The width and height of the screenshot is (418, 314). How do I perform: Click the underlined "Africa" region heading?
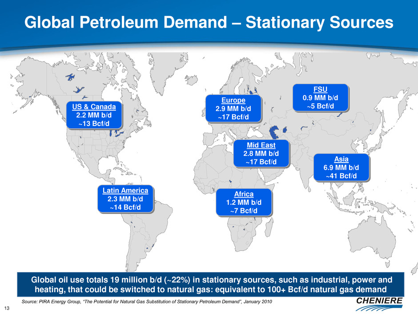point(243,194)
